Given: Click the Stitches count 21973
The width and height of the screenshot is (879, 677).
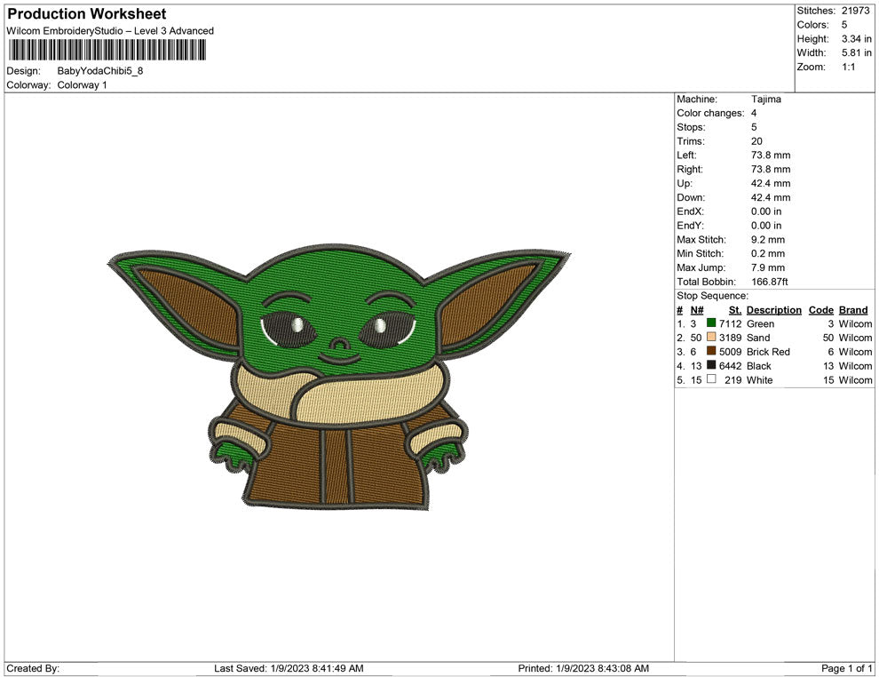Looking at the screenshot, I should tap(855, 11).
